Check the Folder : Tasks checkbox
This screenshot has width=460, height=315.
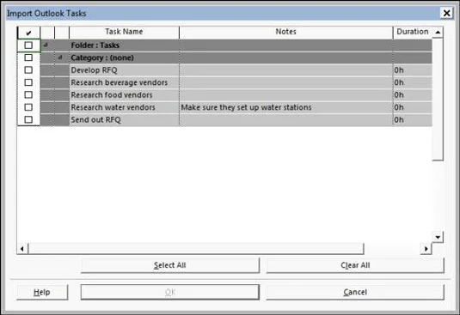click(x=28, y=45)
